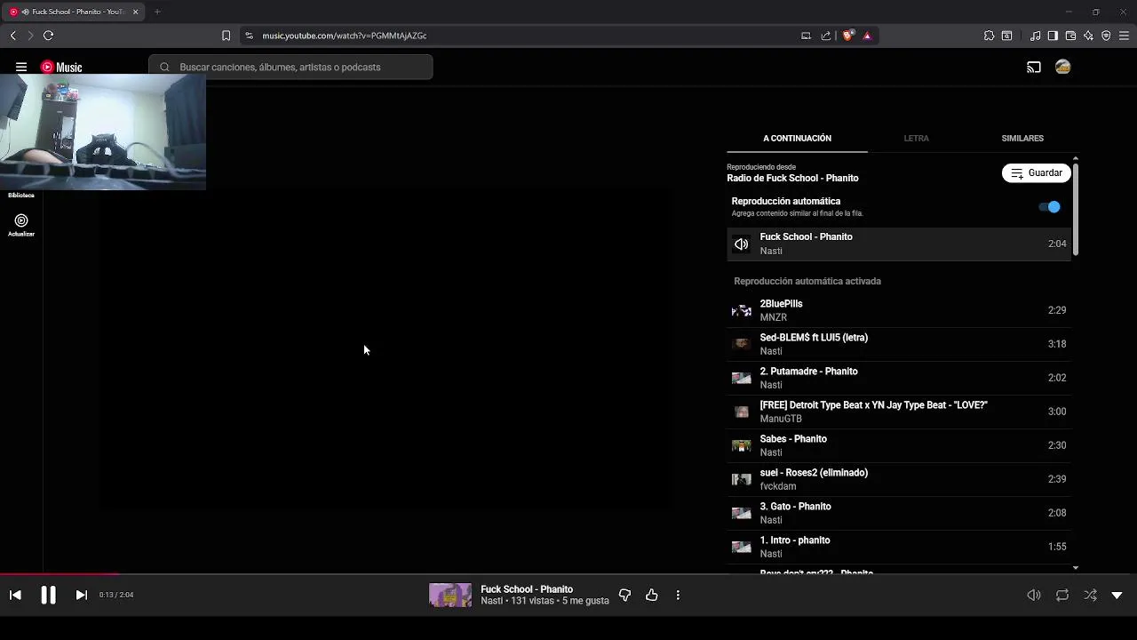Click the search songs input field

290,67
